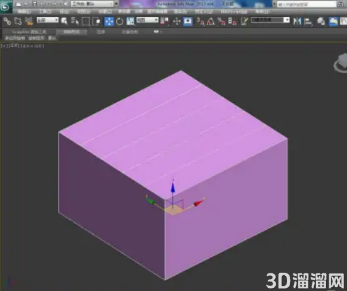Viewport: 347px width, 291px height.
Task: Open Edit Named Selection Sets tool
Action: [245, 21]
